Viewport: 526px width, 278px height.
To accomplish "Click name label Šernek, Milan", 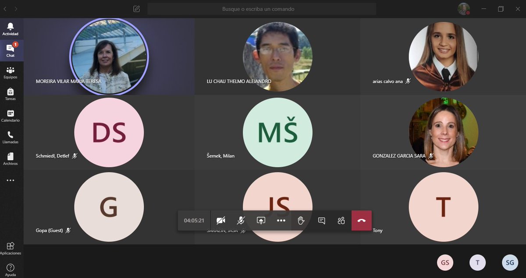I will (x=220, y=156).
